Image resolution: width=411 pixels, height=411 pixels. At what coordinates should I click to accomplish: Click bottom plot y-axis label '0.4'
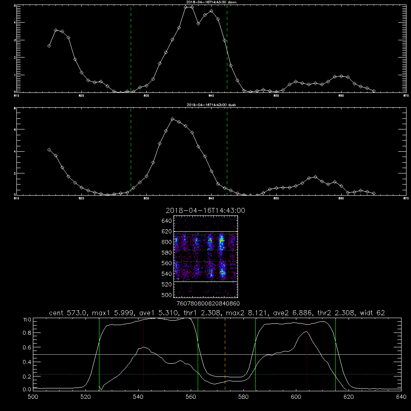[27, 362]
